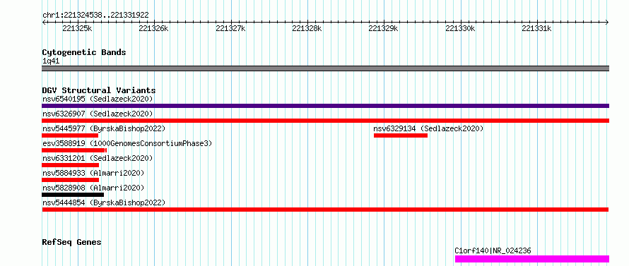Click the 221327k ruler tick label
Image resolution: width=629 pixels, height=266 pixels.
tap(230, 28)
